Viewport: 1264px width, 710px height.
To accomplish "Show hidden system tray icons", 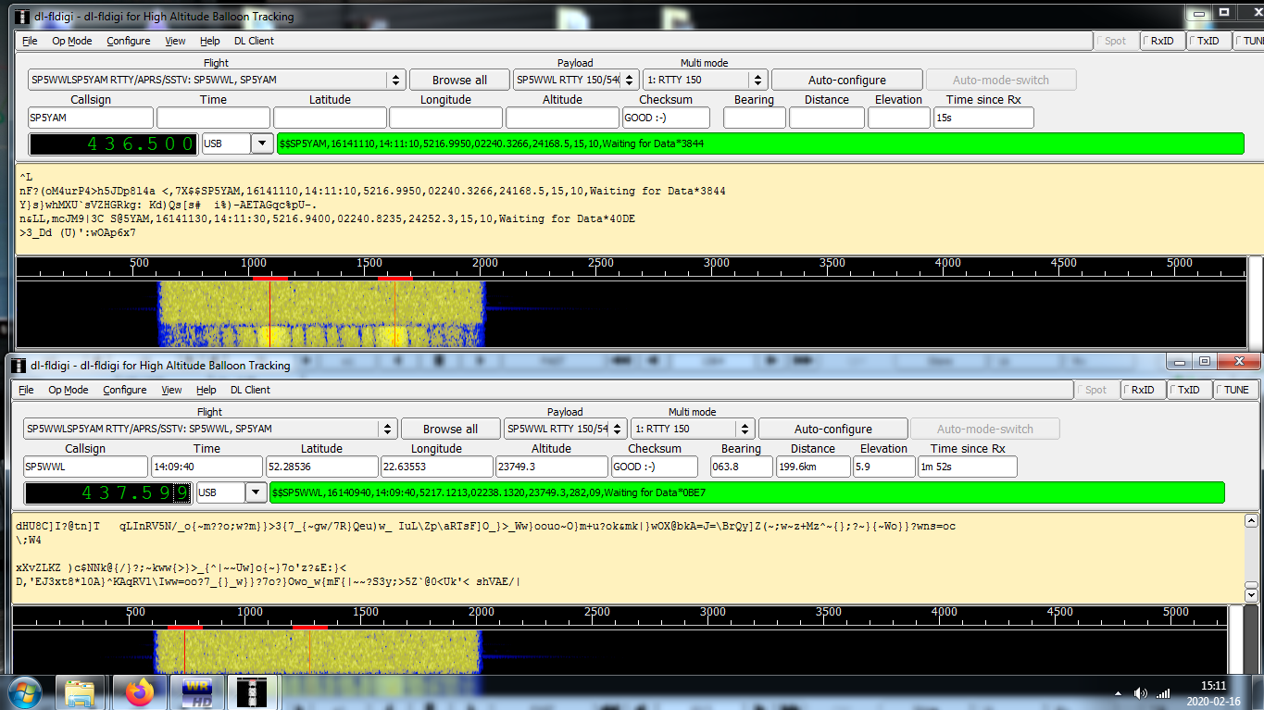I will click(1120, 693).
